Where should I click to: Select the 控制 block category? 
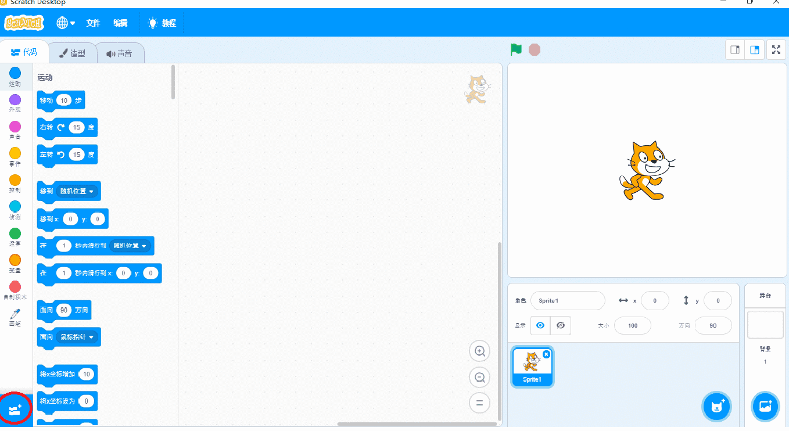coord(15,184)
